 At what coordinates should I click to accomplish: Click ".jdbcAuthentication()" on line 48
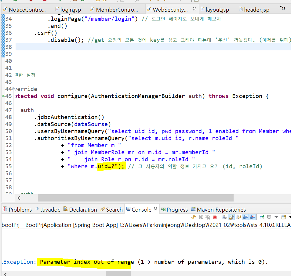pyautogui.click(x=69, y=117)
